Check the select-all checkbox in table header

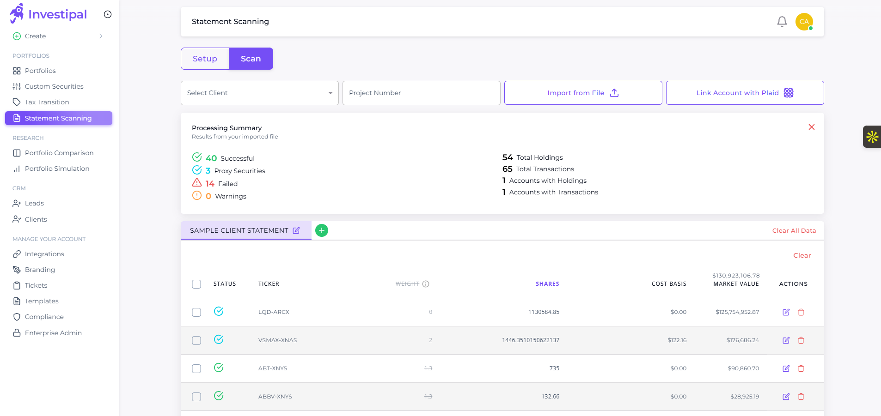196,284
